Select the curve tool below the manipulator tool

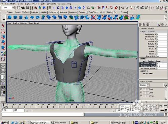pyautogui.click(x=3, y=59)
